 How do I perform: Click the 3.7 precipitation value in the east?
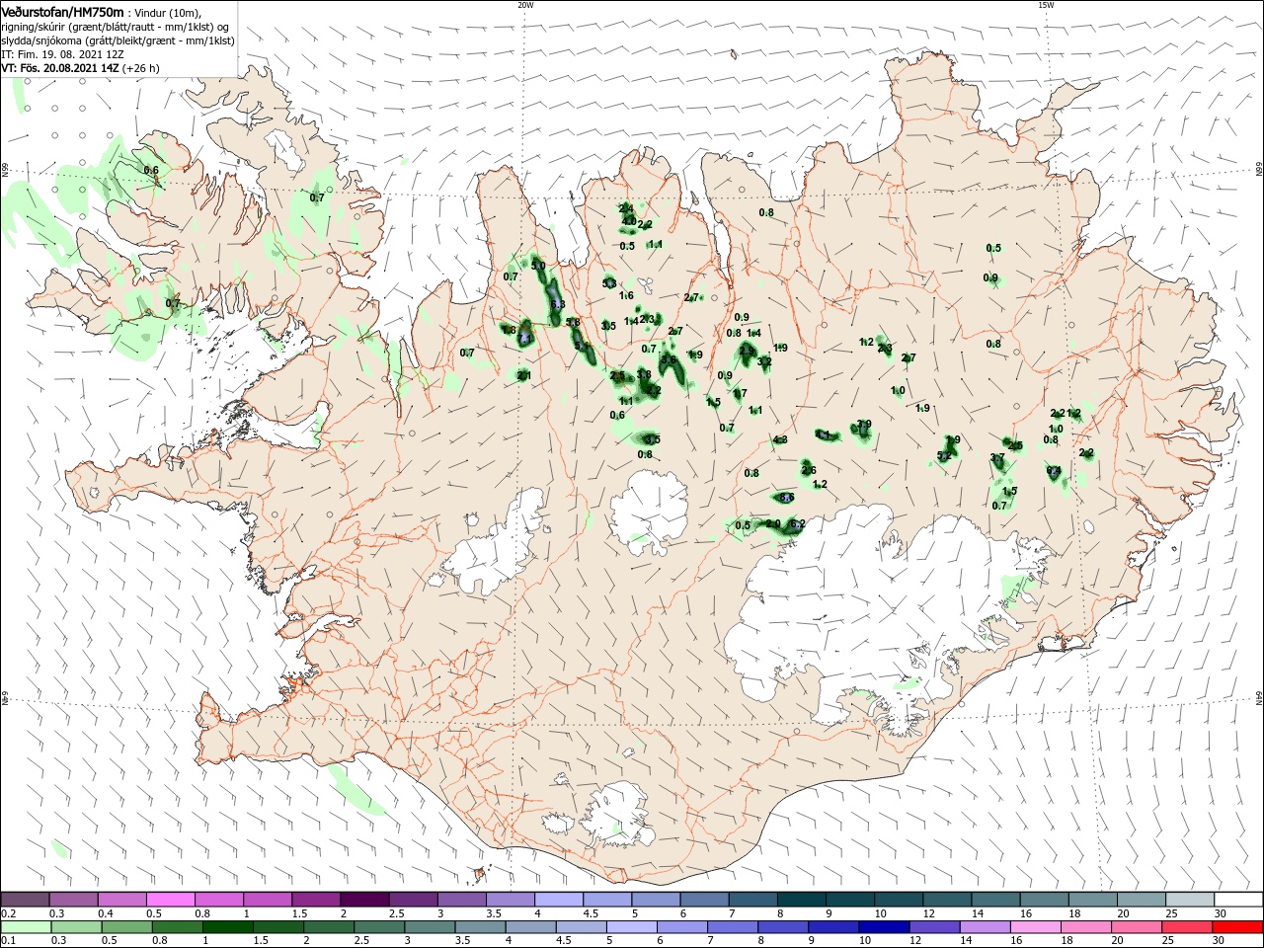tap(997, 457)
